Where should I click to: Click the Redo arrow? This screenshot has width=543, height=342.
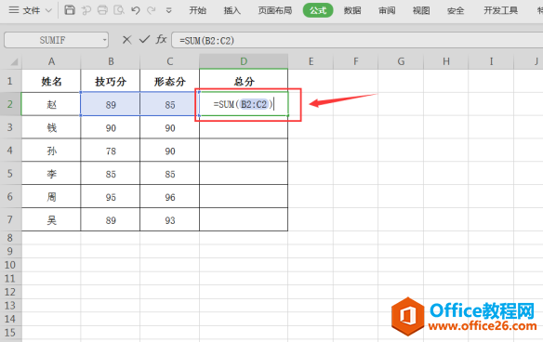151,10
